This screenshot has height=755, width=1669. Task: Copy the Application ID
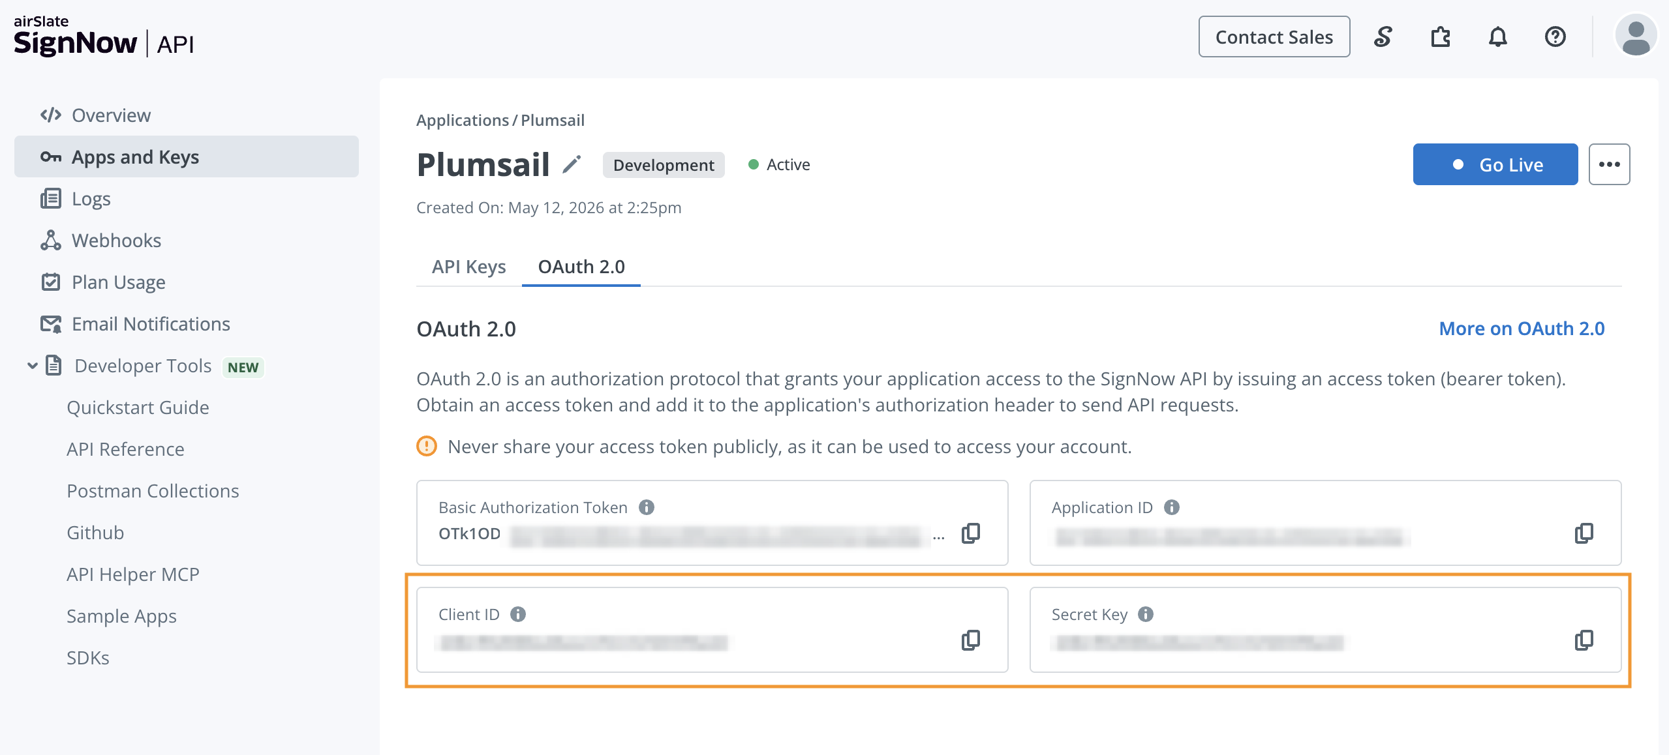pyautogui.click(x=1584, y=533)
